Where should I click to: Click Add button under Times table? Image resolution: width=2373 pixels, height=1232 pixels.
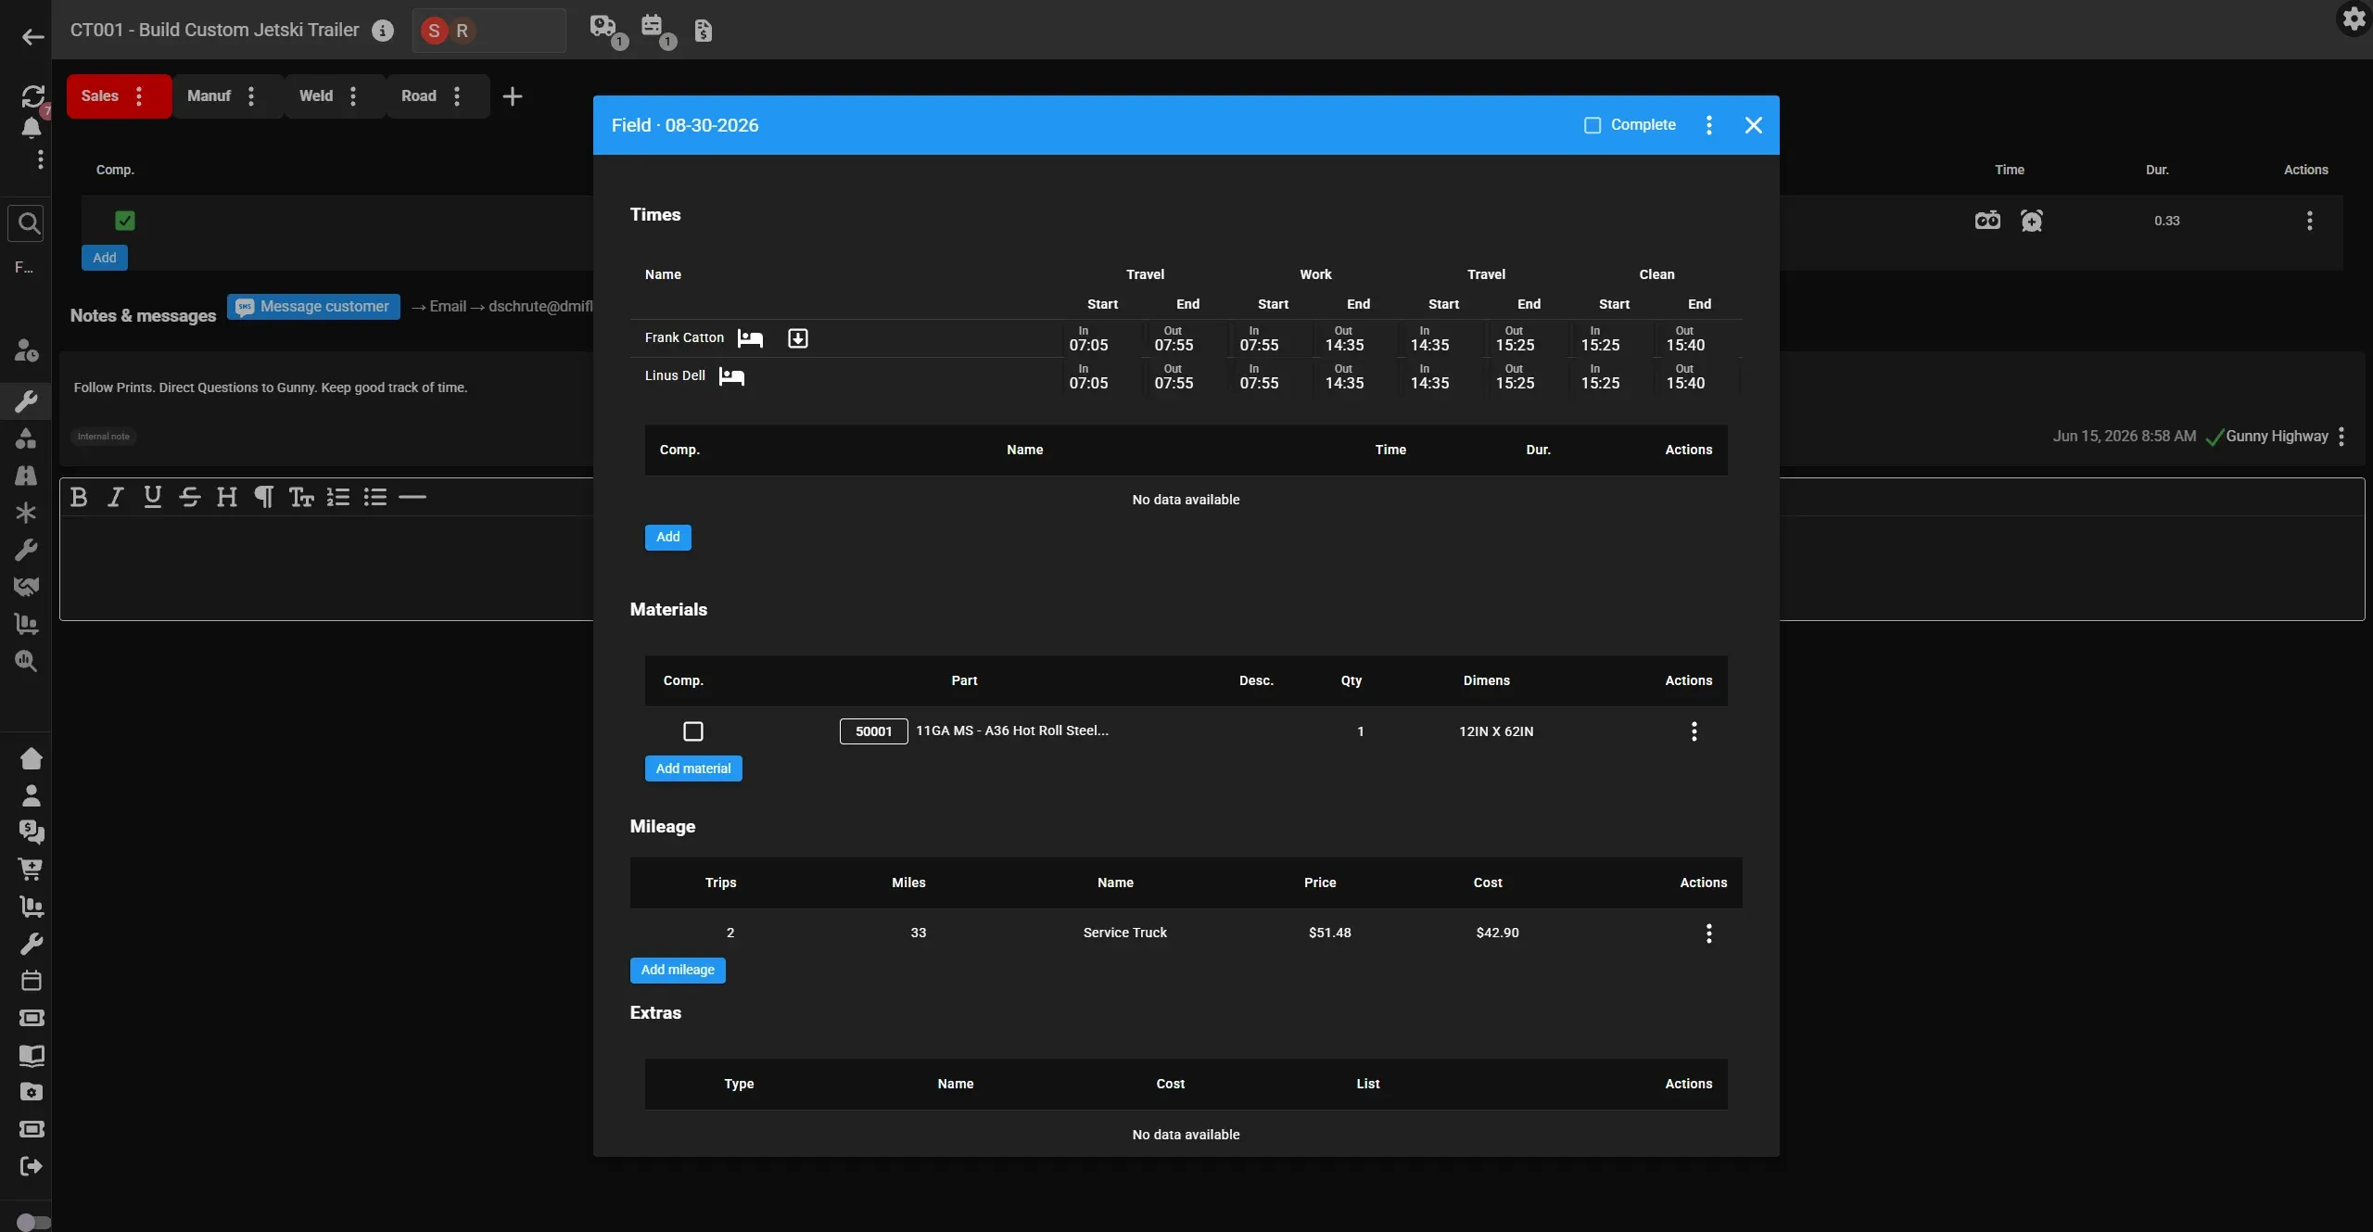coord(668,538)
